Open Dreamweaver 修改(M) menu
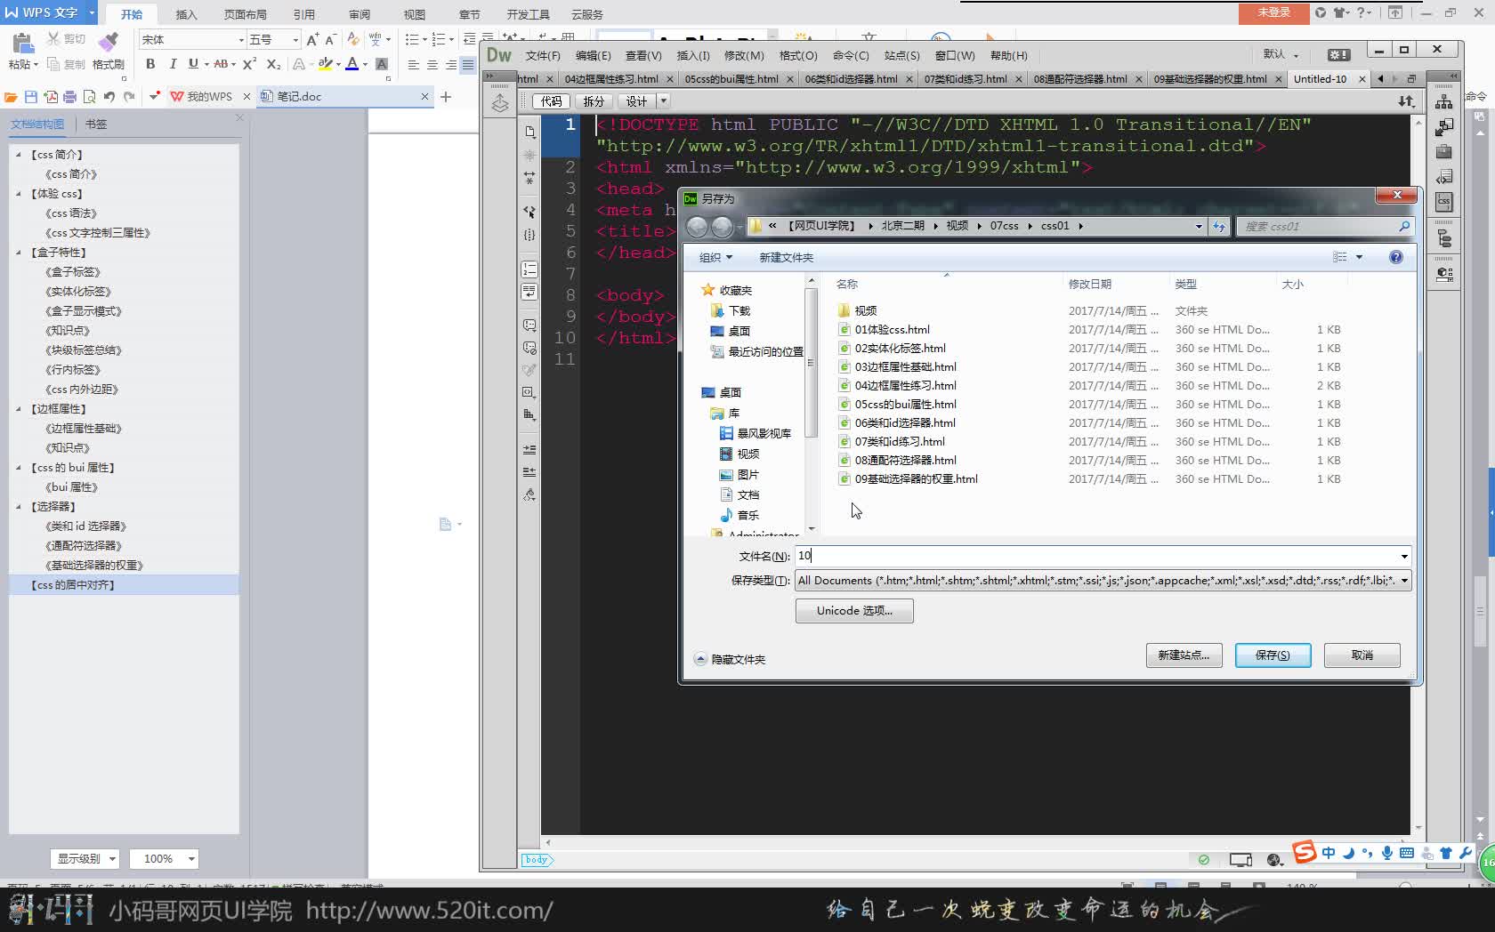Viewport: 1495px width, 932px height. 744,55
